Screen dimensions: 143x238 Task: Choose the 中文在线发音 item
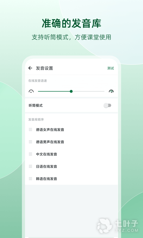coord(71,154)
